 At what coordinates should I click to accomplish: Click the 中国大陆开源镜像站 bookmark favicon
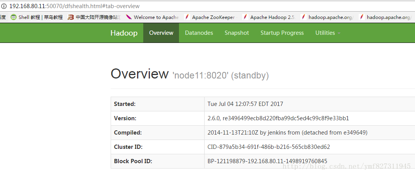[x=71, y=17]
